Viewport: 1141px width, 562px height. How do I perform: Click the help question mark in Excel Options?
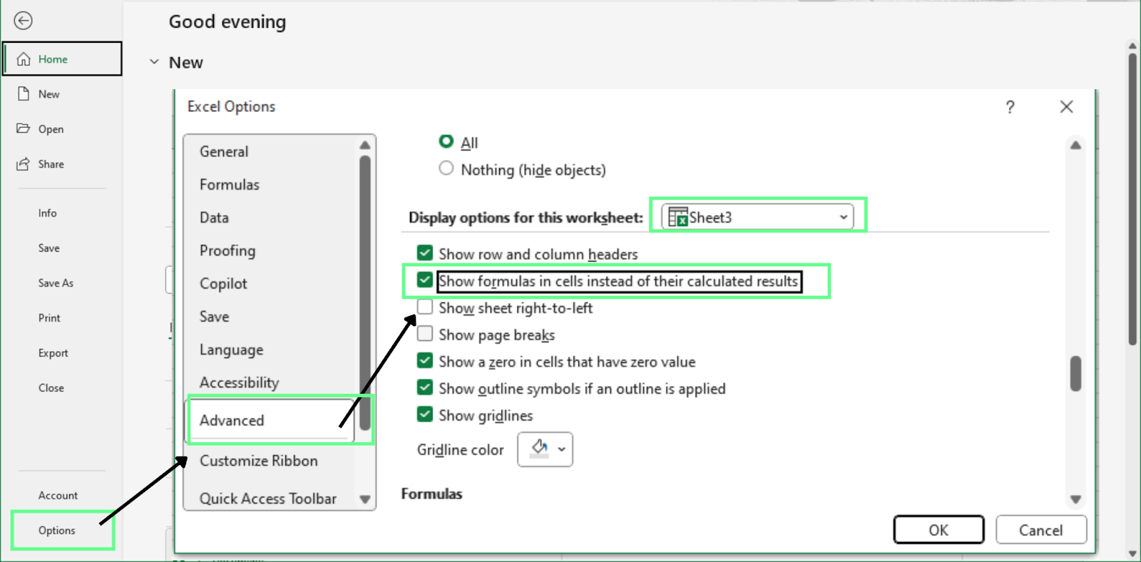[1010, 107]
